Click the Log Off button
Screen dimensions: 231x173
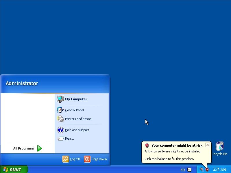[x=71, y=159]
